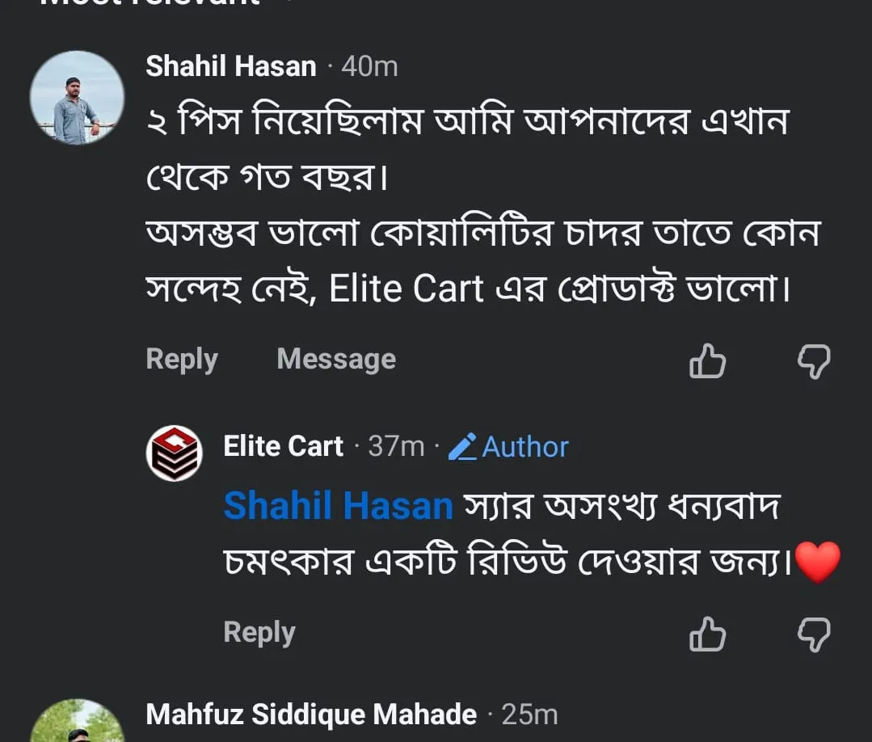Tap the Elite Cart logo avatar

point(174,453)
